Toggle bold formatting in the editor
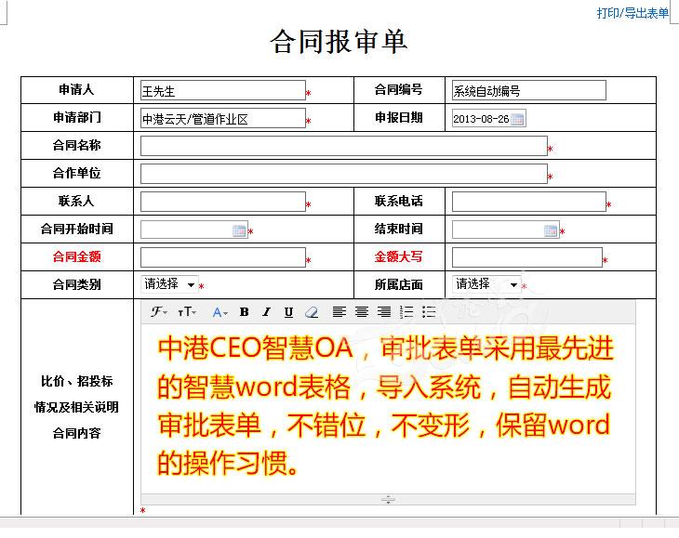Screen dimensions: 679x538 coord(245,312)
